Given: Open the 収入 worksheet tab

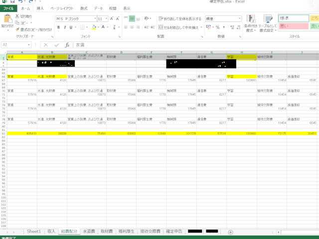Looking at the screenshot, I should pos(51,231).
